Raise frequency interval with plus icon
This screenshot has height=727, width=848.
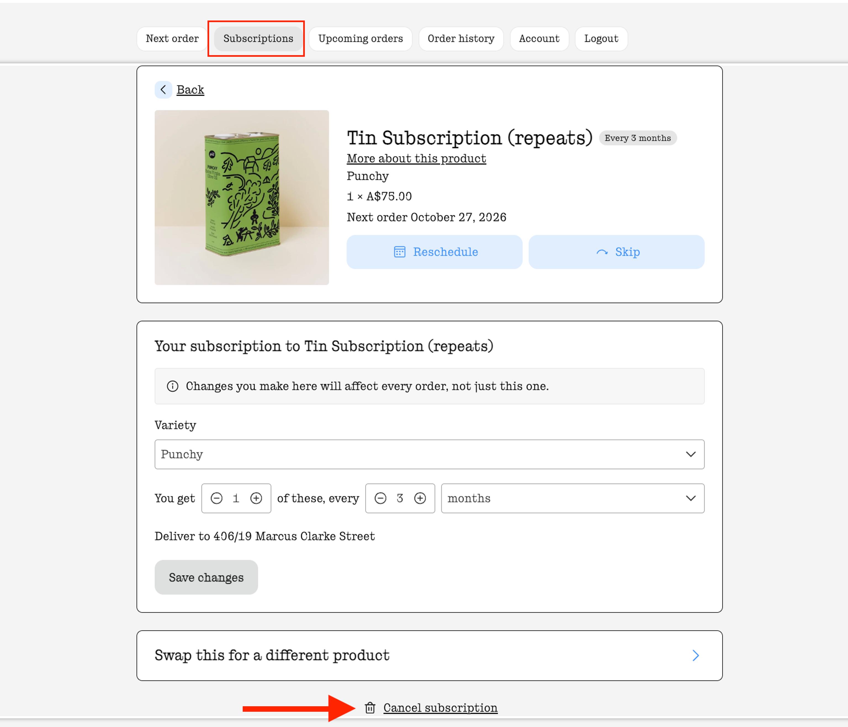[420, 498]
